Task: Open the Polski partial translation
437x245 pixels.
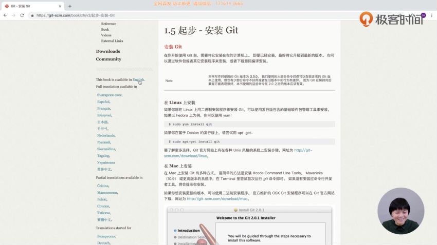Action: coord(102,199)
